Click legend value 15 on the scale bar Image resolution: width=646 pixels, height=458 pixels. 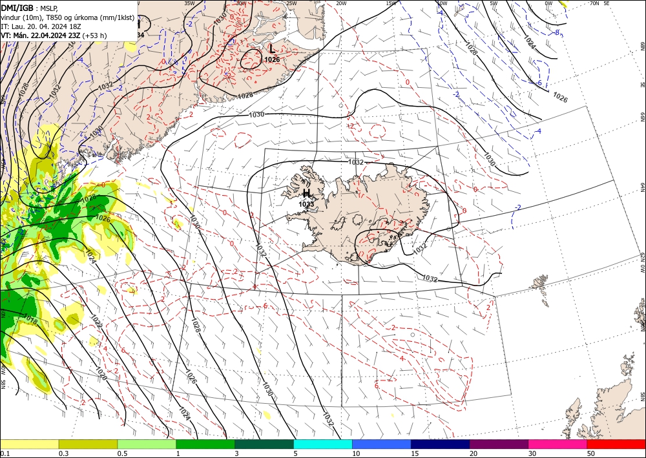tap(415, 453)
